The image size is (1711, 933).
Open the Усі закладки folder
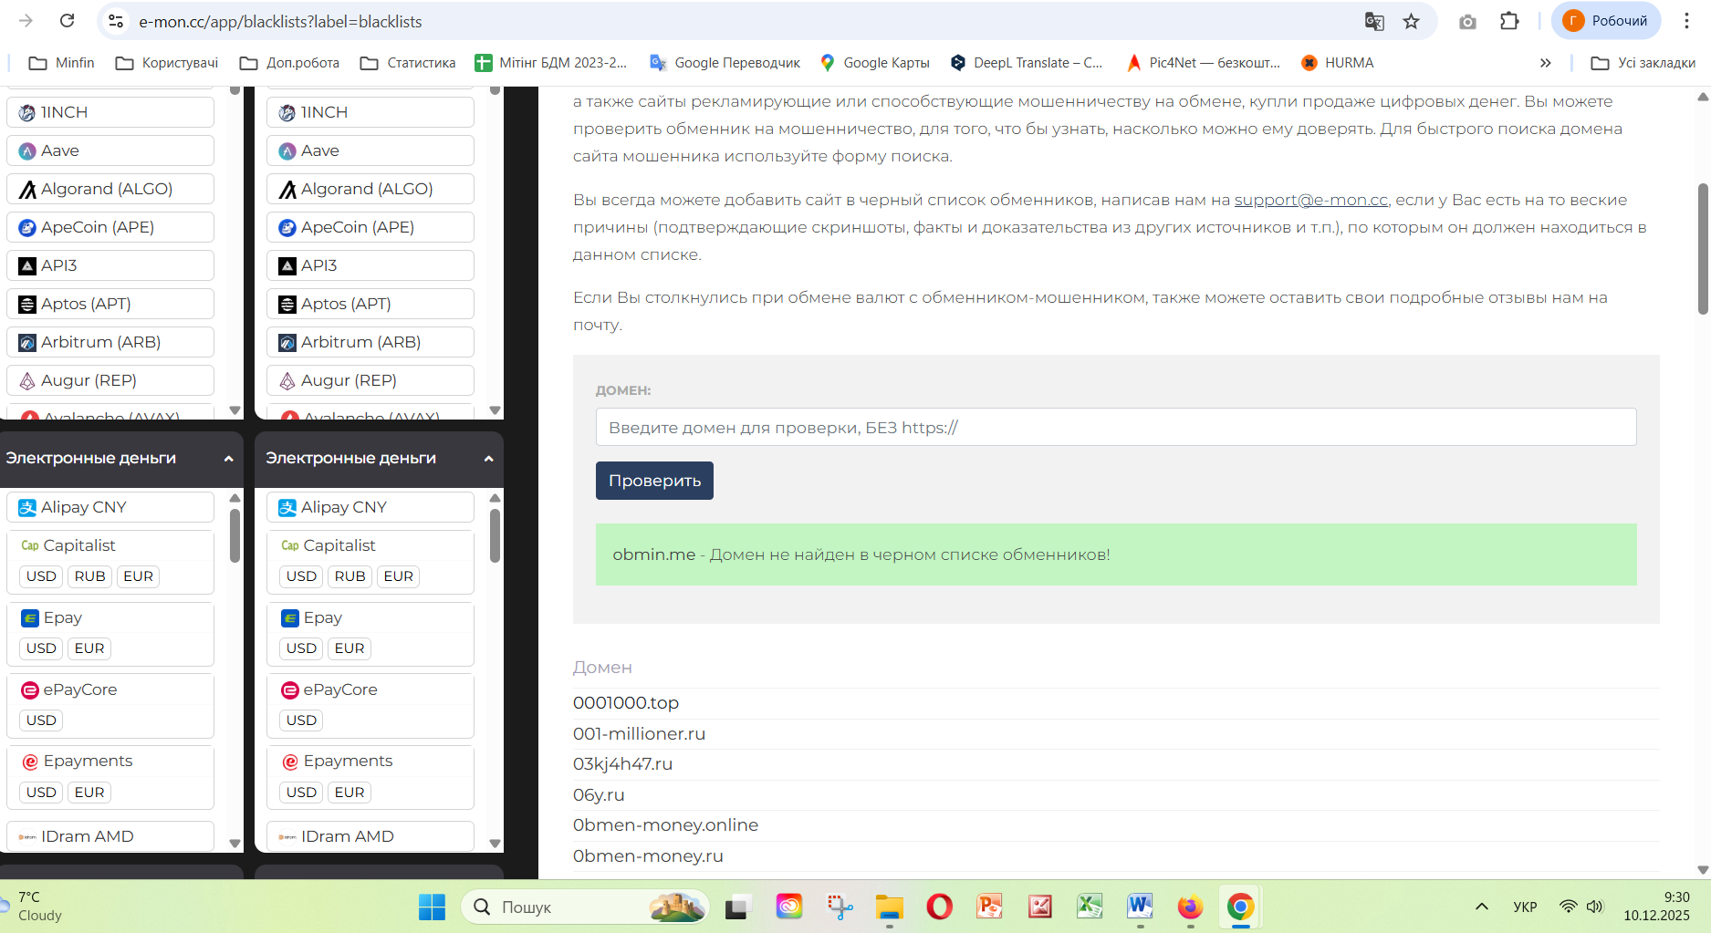point(1643,63)
